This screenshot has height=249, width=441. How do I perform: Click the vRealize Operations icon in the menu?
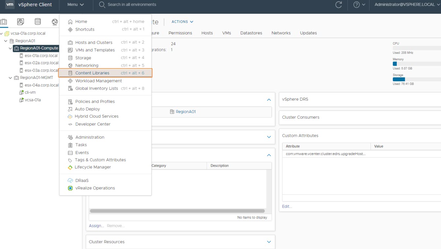[70, 188]
